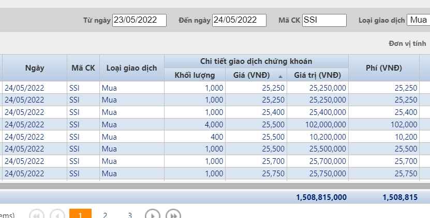Select value 25,750,000 in Giá trị column

pos(328,174)
